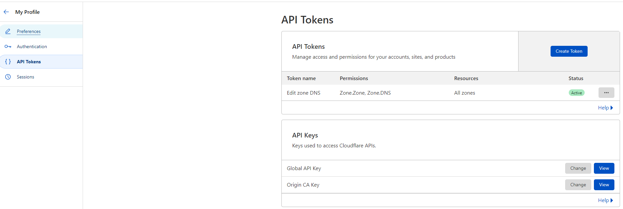Click the curly braces API Tokens icon
The image size is (623, 209).
(8, 62)
